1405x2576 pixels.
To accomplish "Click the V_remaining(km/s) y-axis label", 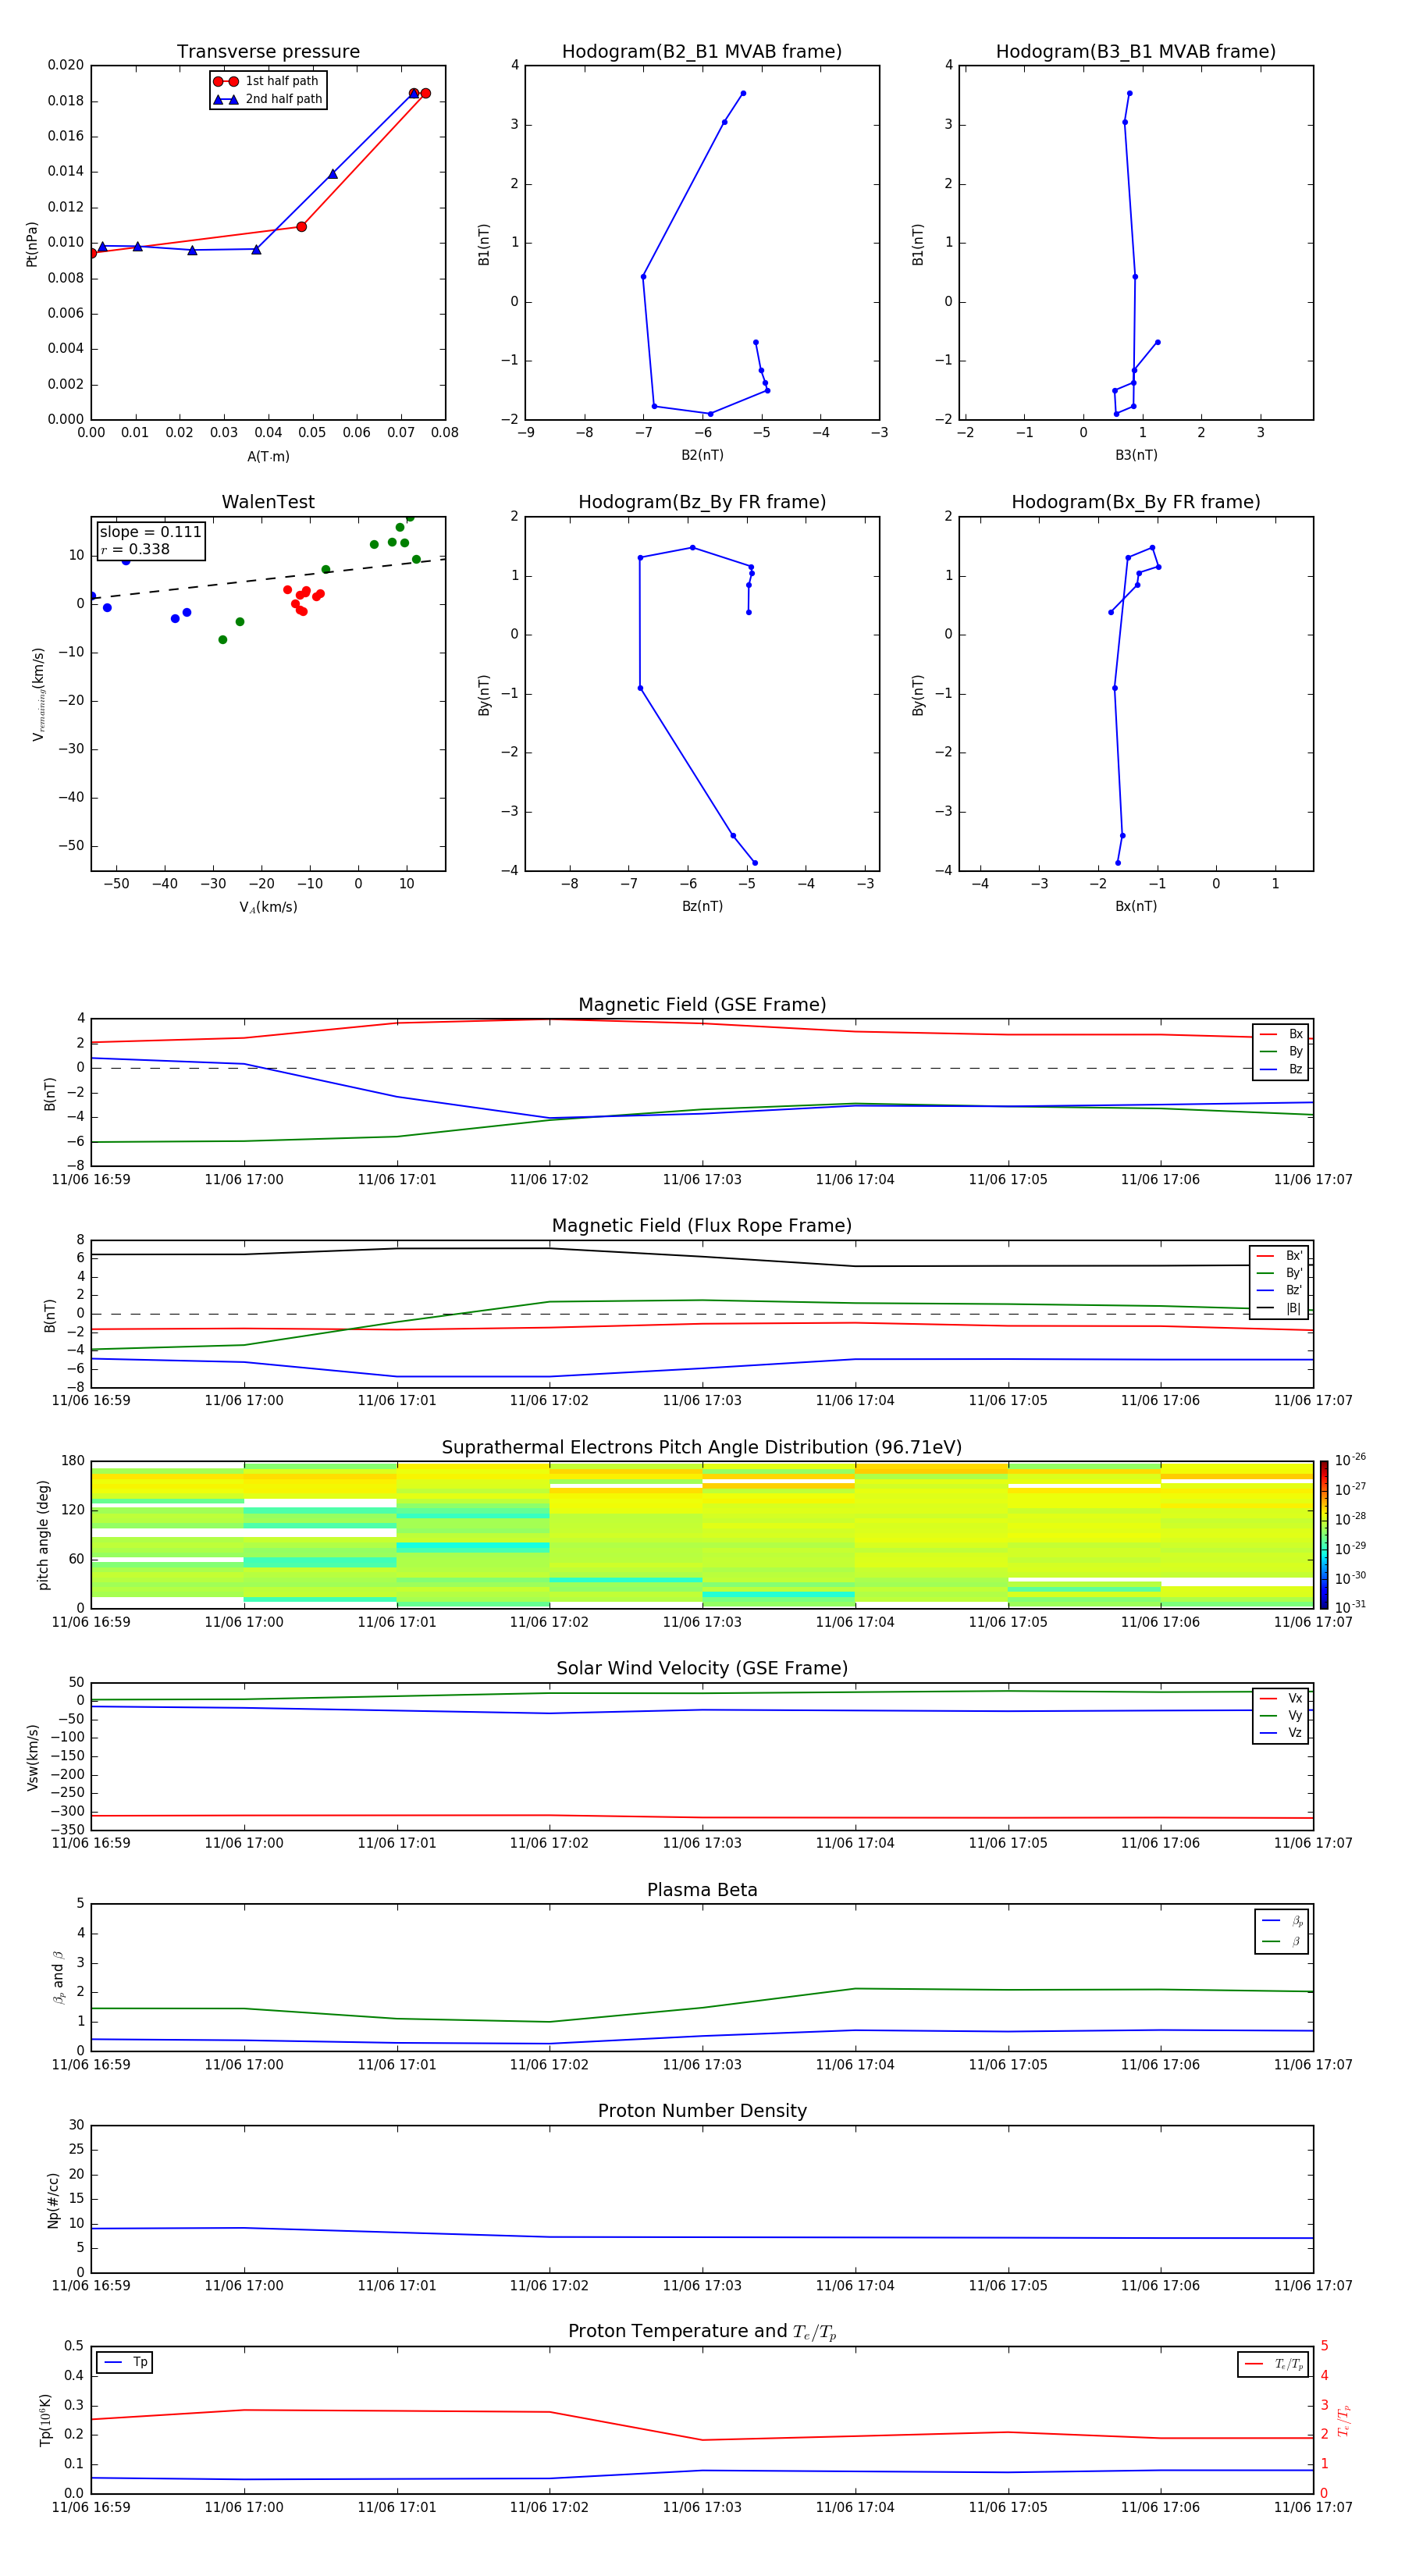I will tap(39, 694).
